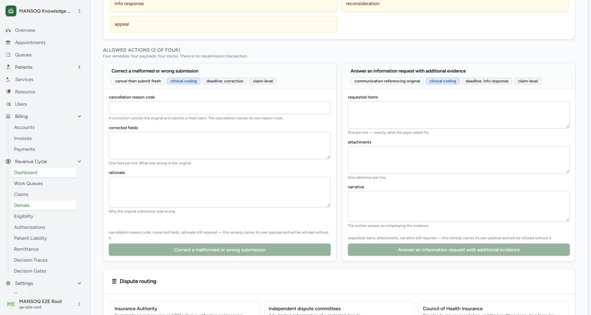
Task: Open the Payments menu item
Action: click(44, 149)
